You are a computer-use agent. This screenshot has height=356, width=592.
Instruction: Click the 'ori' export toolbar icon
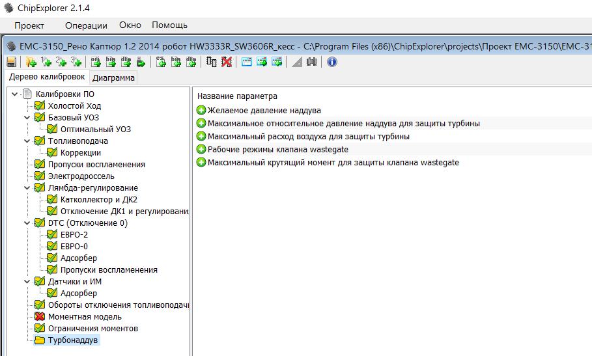pos(96,62)
